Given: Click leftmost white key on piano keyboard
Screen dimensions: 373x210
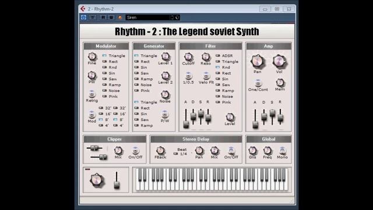Looking at the screenshot, I should point(138,185).
